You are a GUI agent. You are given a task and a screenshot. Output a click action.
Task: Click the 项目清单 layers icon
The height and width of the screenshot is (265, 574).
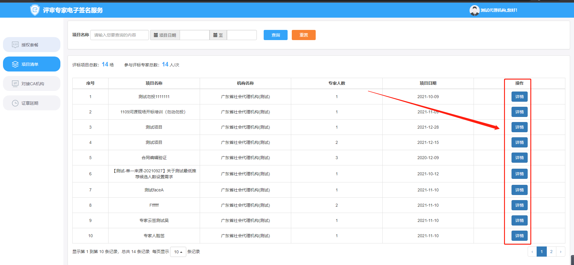pyautogui.click(x=15, y=64)
